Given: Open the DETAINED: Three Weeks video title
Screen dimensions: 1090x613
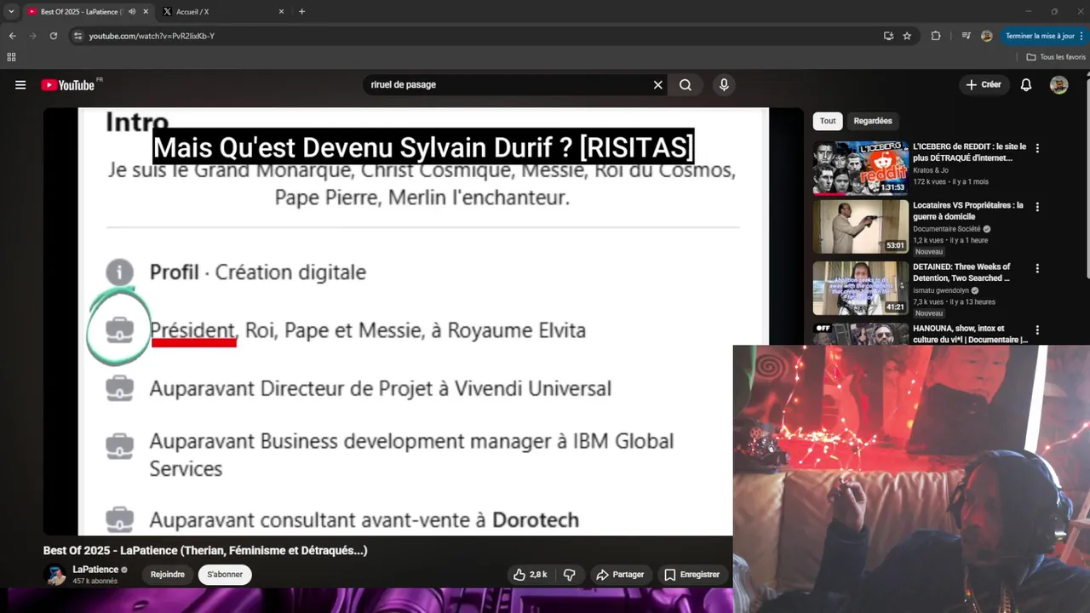Looking at the screenshot, I should point(962,272).
